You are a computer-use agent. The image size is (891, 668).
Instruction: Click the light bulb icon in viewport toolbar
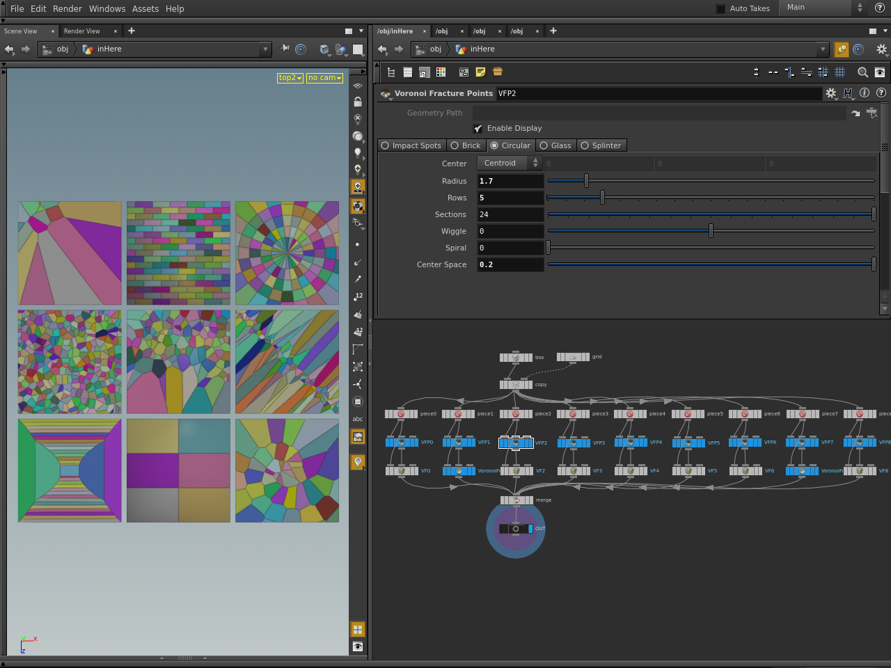(x=358, y=152)
